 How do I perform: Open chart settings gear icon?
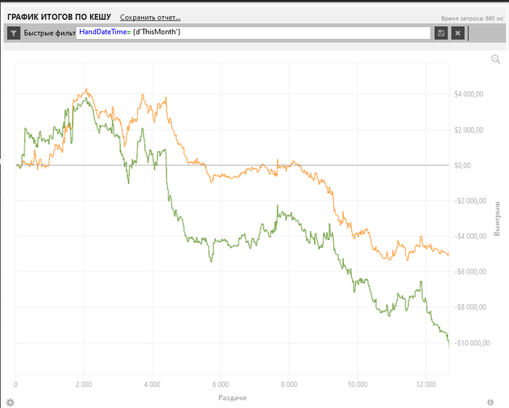[x=10, y=402]
